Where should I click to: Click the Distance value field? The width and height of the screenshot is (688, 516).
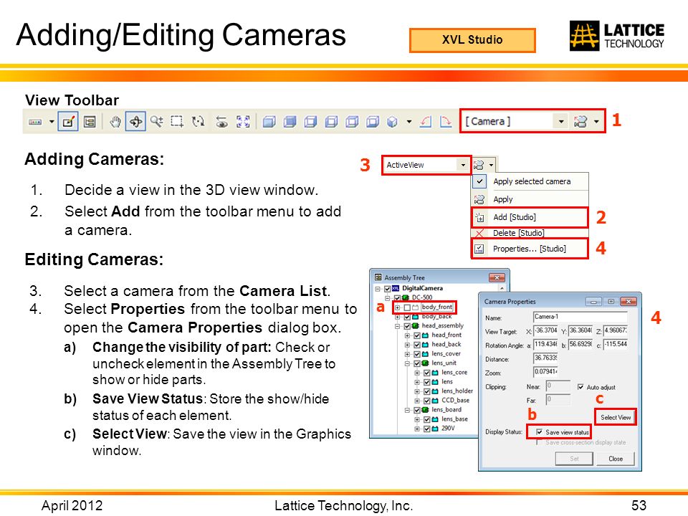pos(545,358)
